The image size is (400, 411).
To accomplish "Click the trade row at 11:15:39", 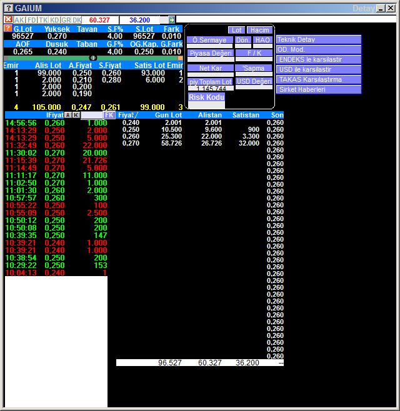I will click(56, 160).
